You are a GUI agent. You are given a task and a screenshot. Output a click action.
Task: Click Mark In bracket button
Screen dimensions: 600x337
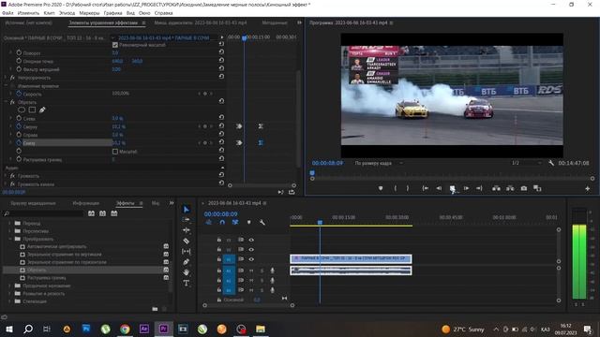[396, 188]
